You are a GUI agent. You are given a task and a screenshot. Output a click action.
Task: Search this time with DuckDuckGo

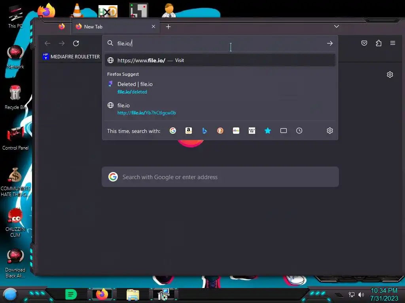point(220,131)
